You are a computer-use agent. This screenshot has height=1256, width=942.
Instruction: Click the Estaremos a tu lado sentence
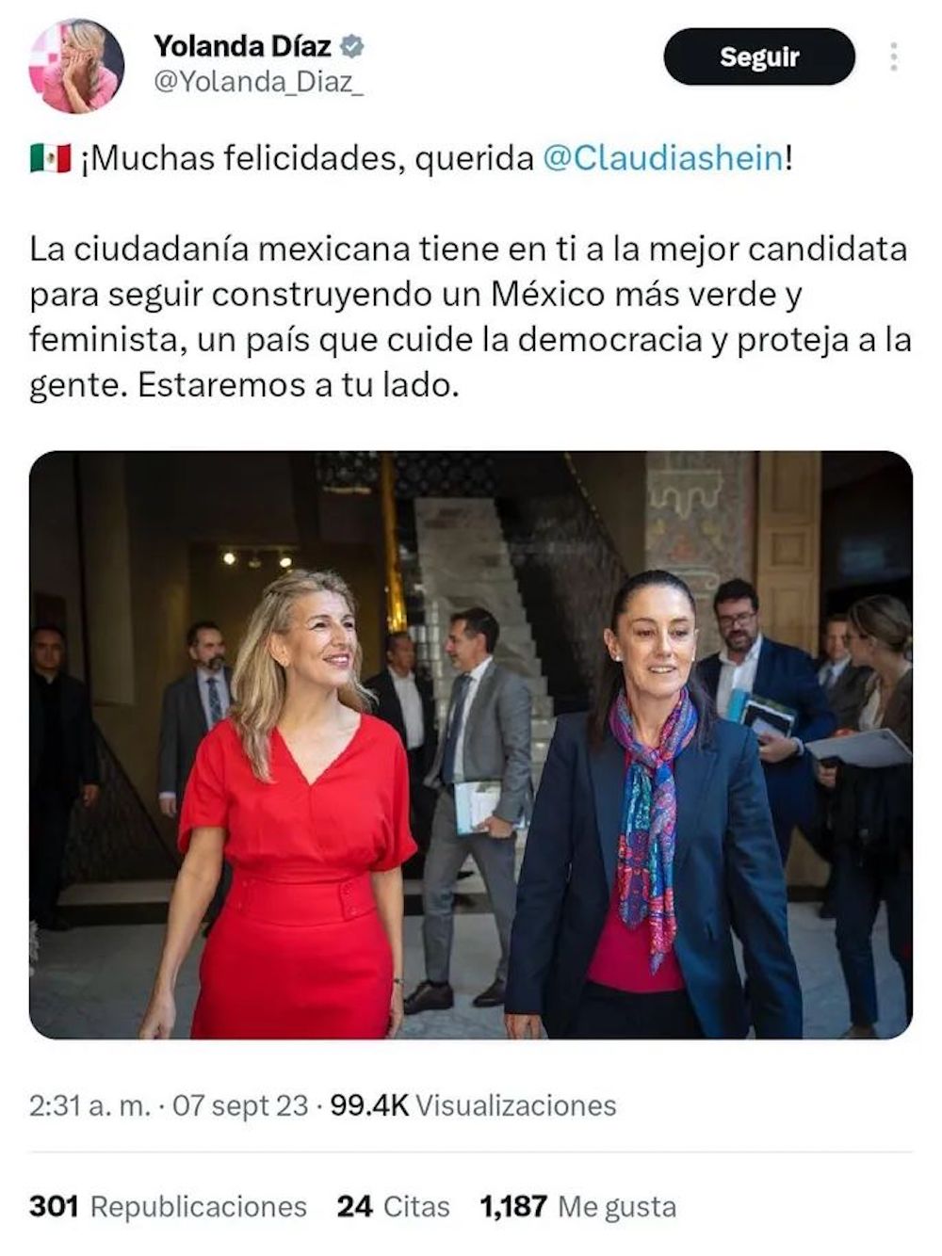click(298, 386)
